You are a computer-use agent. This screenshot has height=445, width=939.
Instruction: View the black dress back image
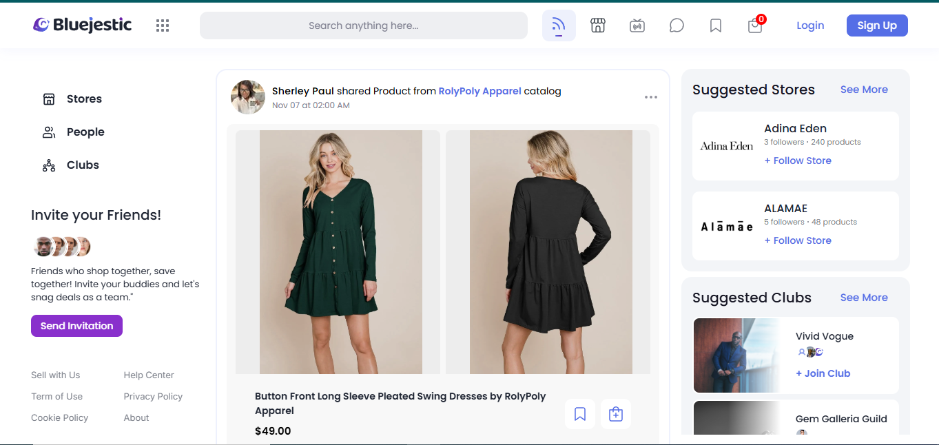tap(548, 252)
